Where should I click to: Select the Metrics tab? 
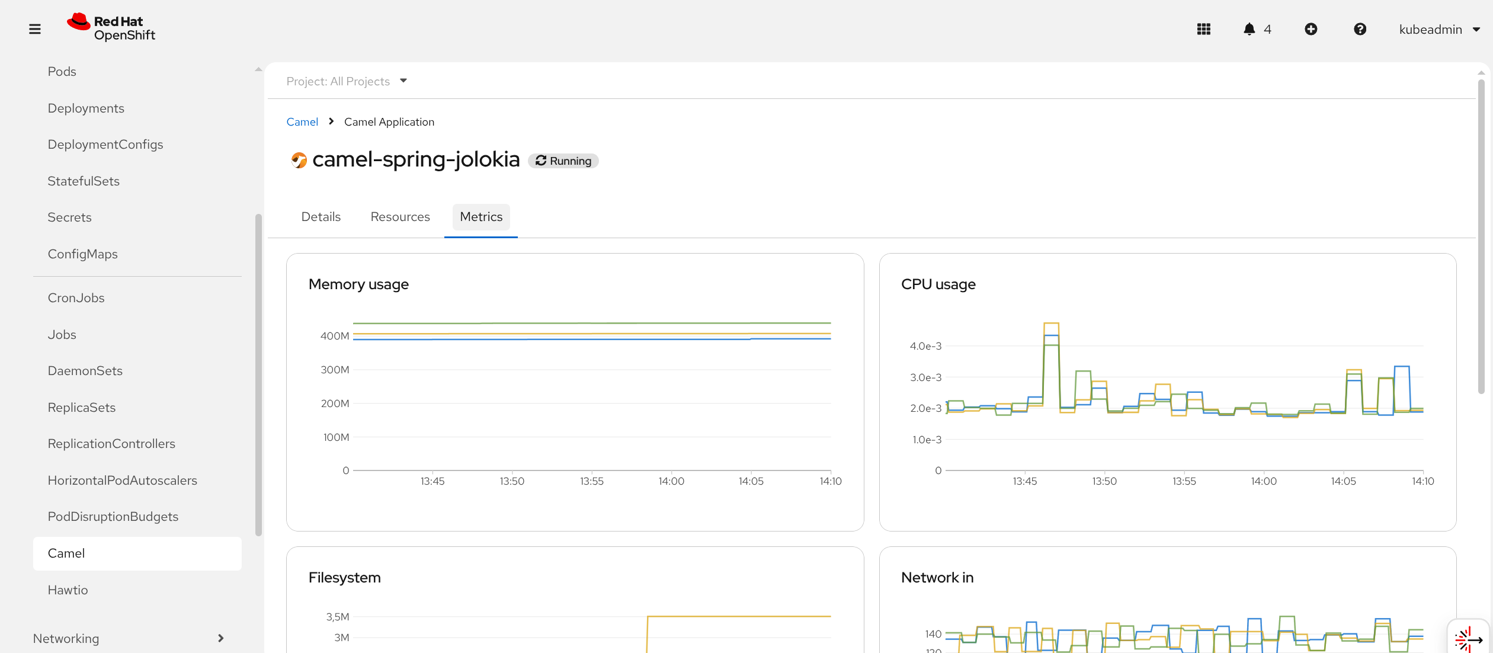[x=480, y=217]
